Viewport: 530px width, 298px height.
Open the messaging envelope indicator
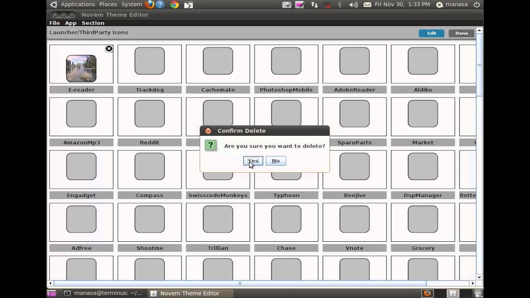click(367, 5)
